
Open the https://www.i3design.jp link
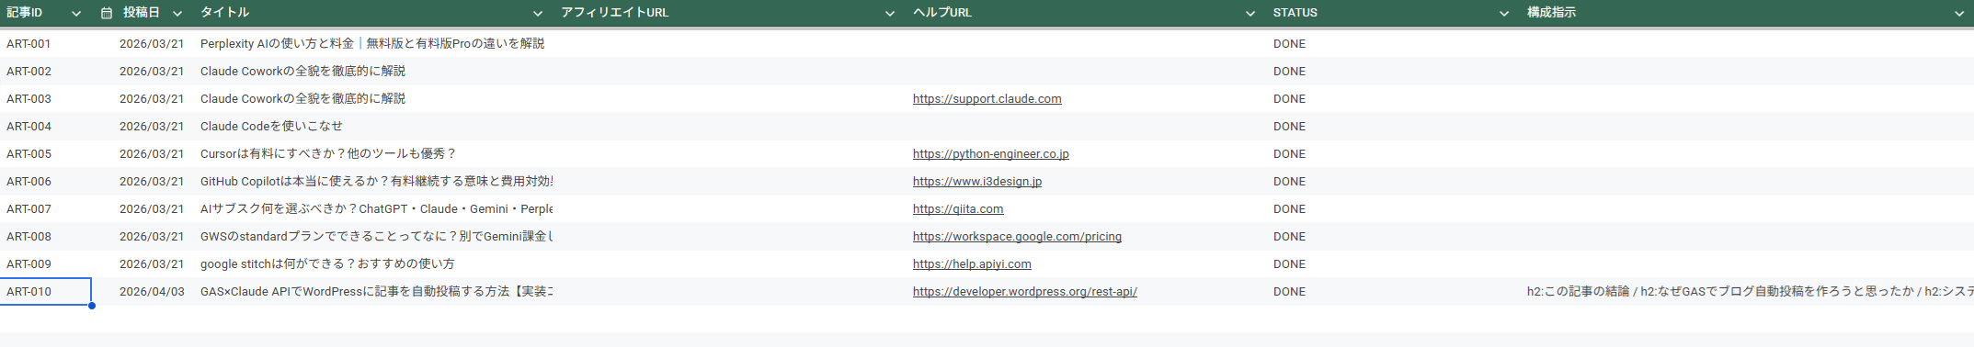click(x=977, y=182)
